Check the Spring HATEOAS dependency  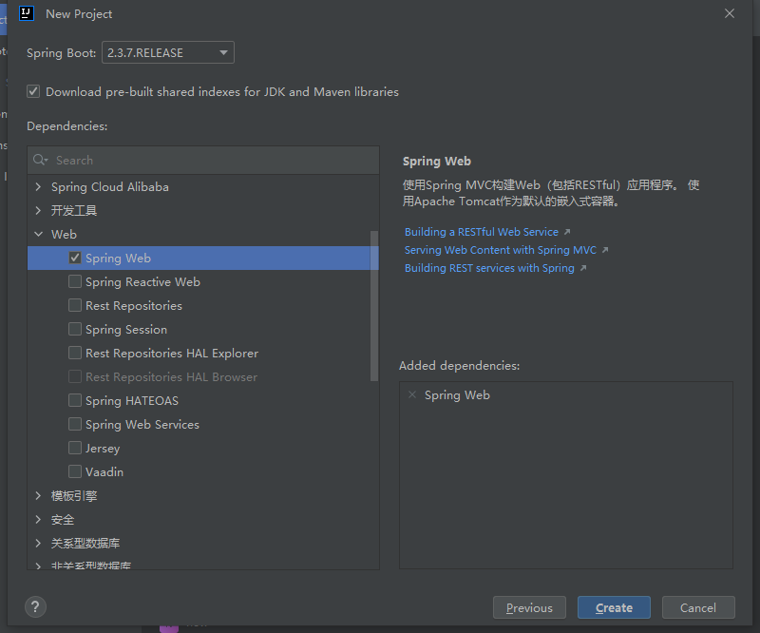[75, 400]
